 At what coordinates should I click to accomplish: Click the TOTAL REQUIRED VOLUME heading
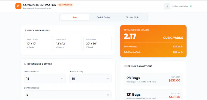click(x=136, y=30)
